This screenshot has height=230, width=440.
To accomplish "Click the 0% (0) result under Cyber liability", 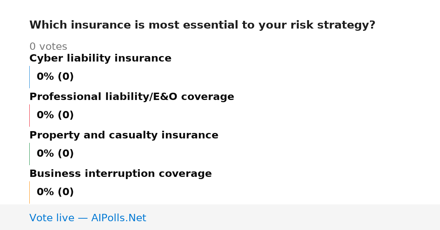I will pyautogui.click(x=55, y=77).
